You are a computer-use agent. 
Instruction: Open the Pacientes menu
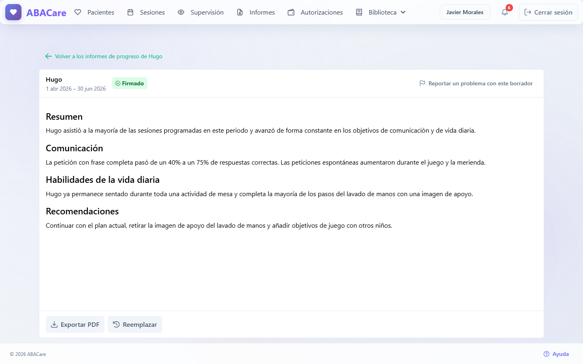click(x=94, y=12)
